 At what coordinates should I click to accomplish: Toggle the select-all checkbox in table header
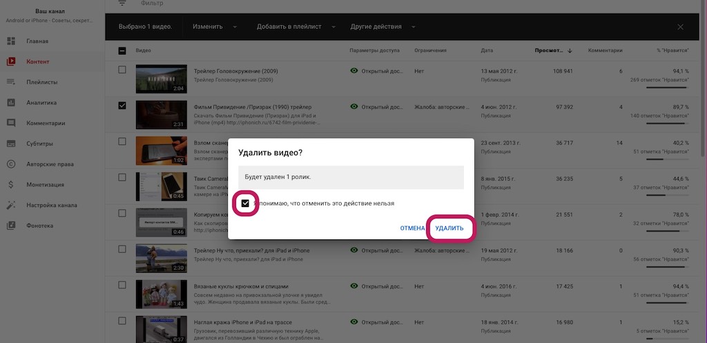click(122, 51)
